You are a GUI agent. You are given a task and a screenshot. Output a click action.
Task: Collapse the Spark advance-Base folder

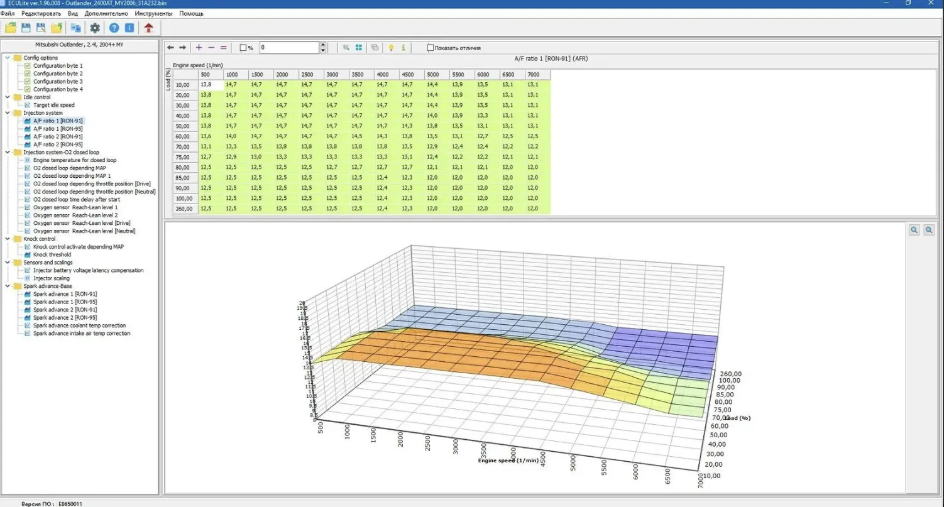coord(8,286)
